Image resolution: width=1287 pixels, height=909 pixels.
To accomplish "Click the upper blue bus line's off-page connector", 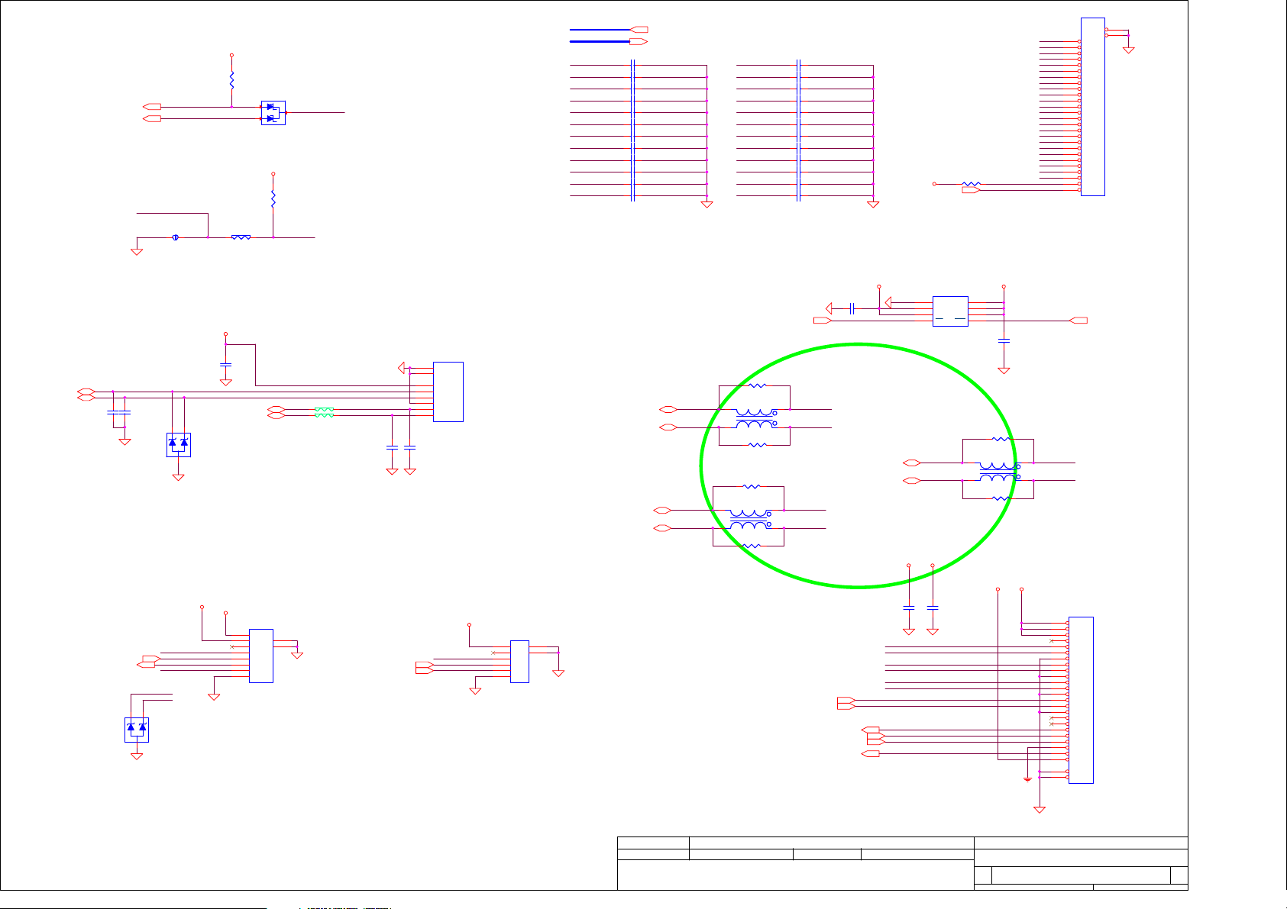I will [639, 30].
